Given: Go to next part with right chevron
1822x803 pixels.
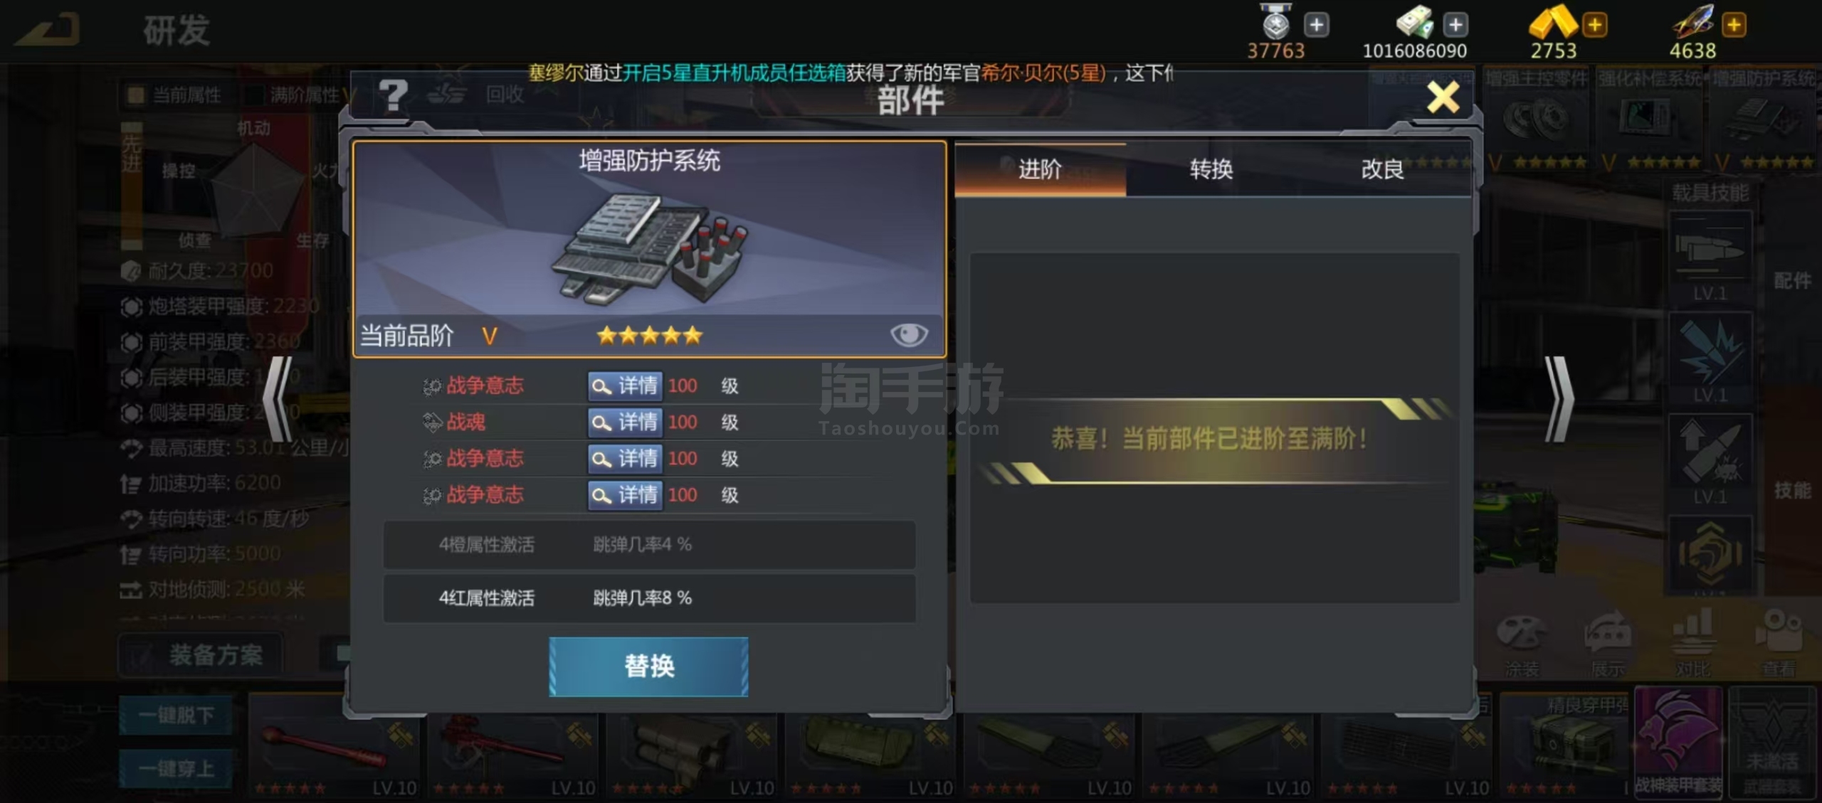Looking at the screenshot, I should click(1558, 399).
